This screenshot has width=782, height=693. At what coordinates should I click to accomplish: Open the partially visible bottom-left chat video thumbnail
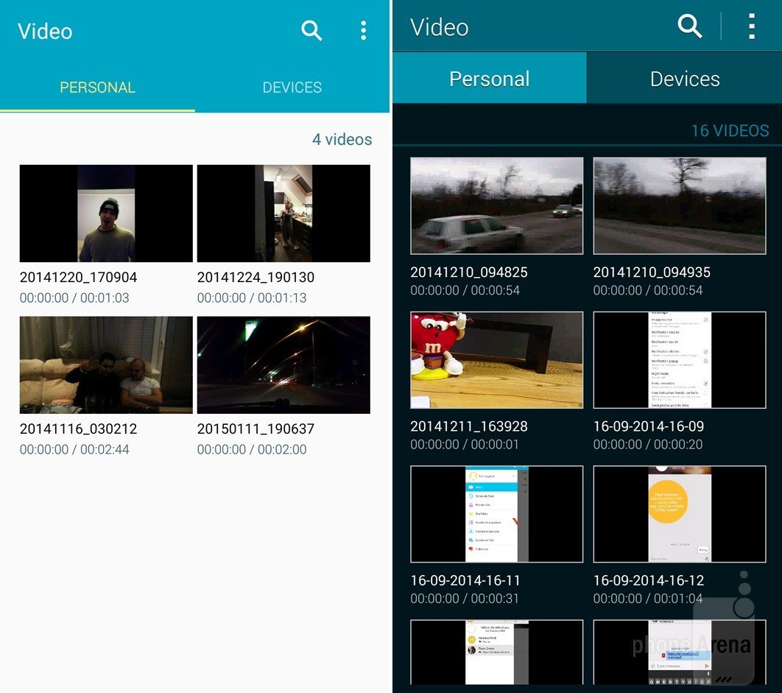point(497,652)
